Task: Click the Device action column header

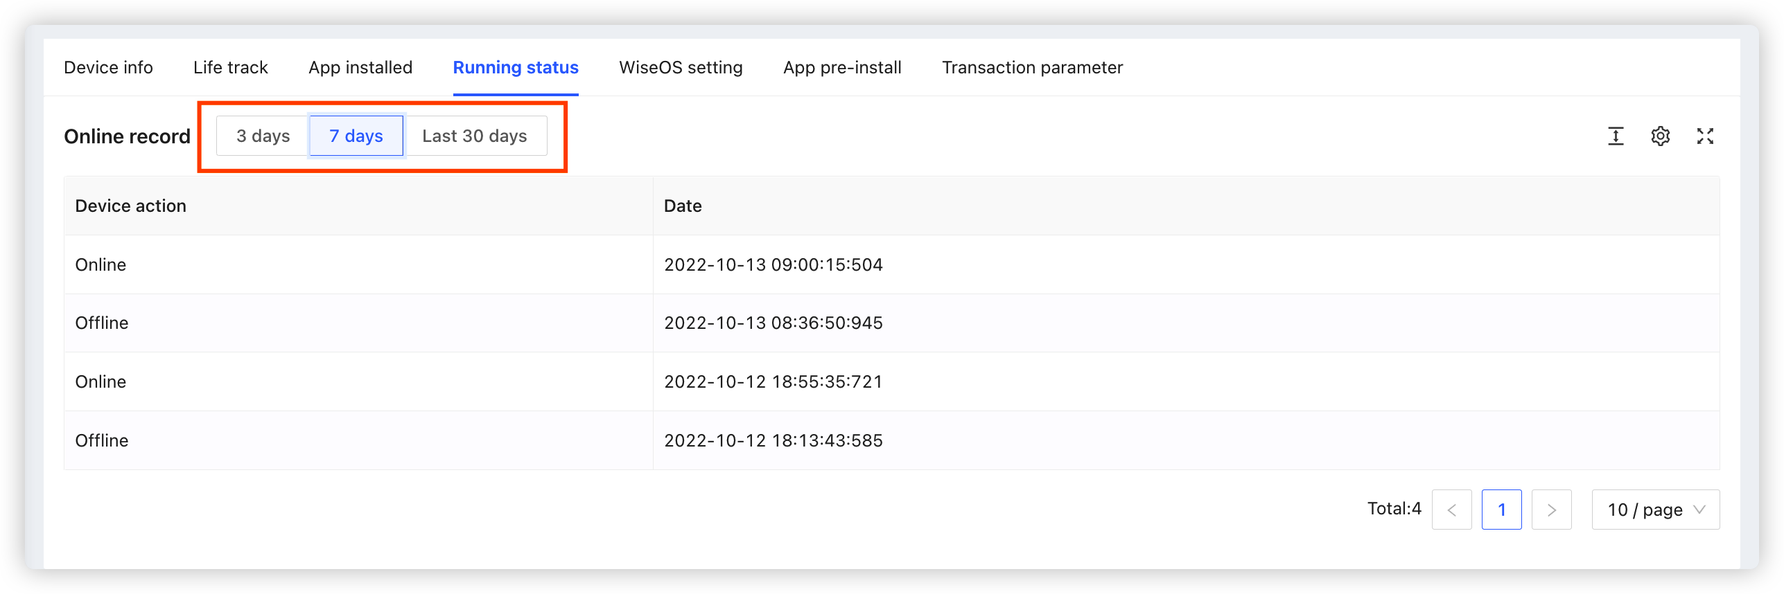Action: pos(130,206)
